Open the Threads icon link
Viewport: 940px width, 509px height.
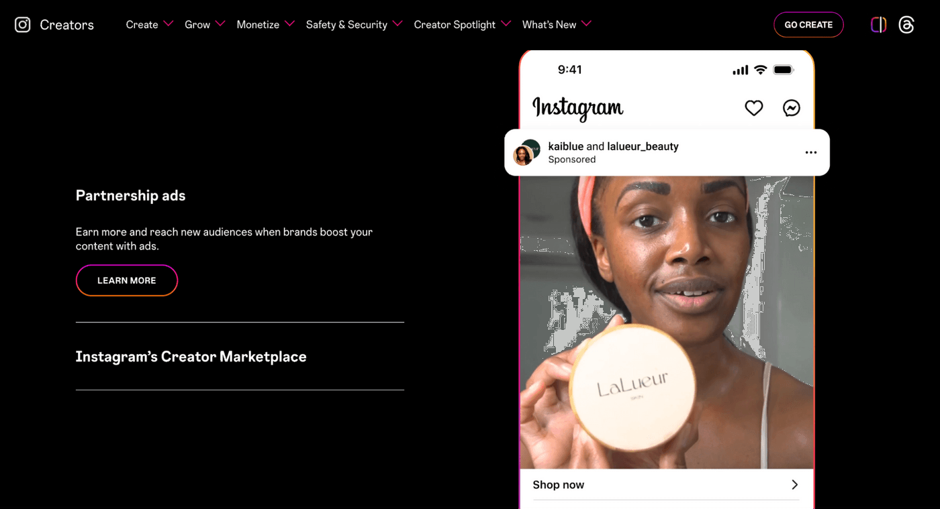[906, 25]
